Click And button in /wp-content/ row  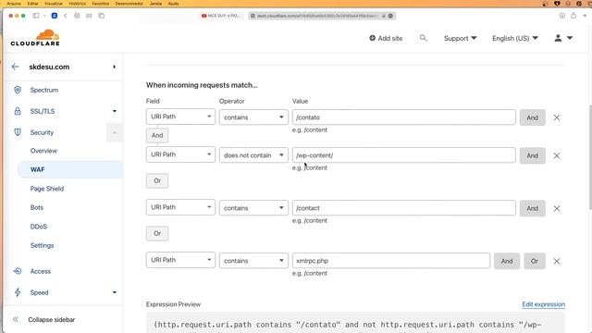point(533,155)
